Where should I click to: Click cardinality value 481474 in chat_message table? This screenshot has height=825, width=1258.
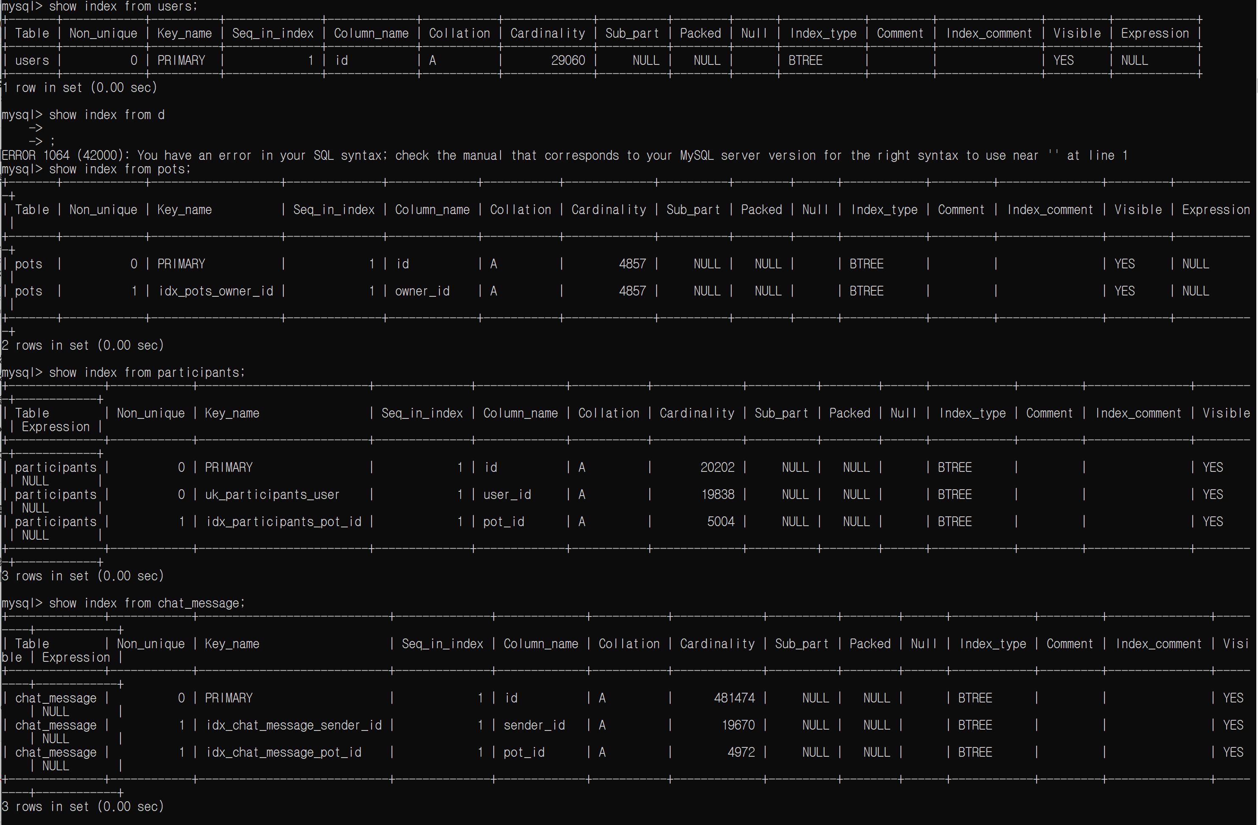click(x=734, y=698)
